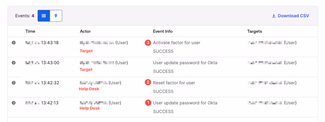Switch to the grid table view

coord(44,16)
